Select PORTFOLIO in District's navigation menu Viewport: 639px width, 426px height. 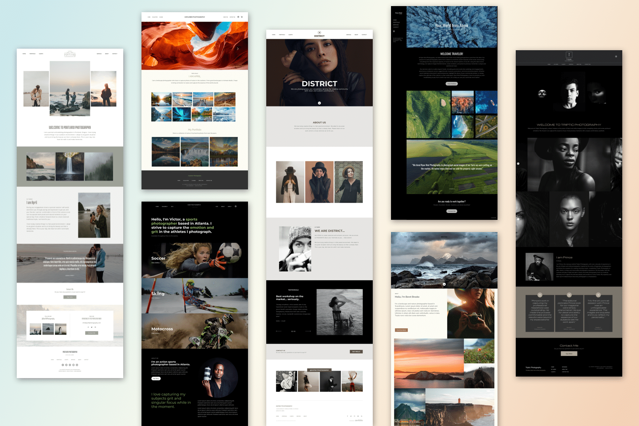click(282, 34)
